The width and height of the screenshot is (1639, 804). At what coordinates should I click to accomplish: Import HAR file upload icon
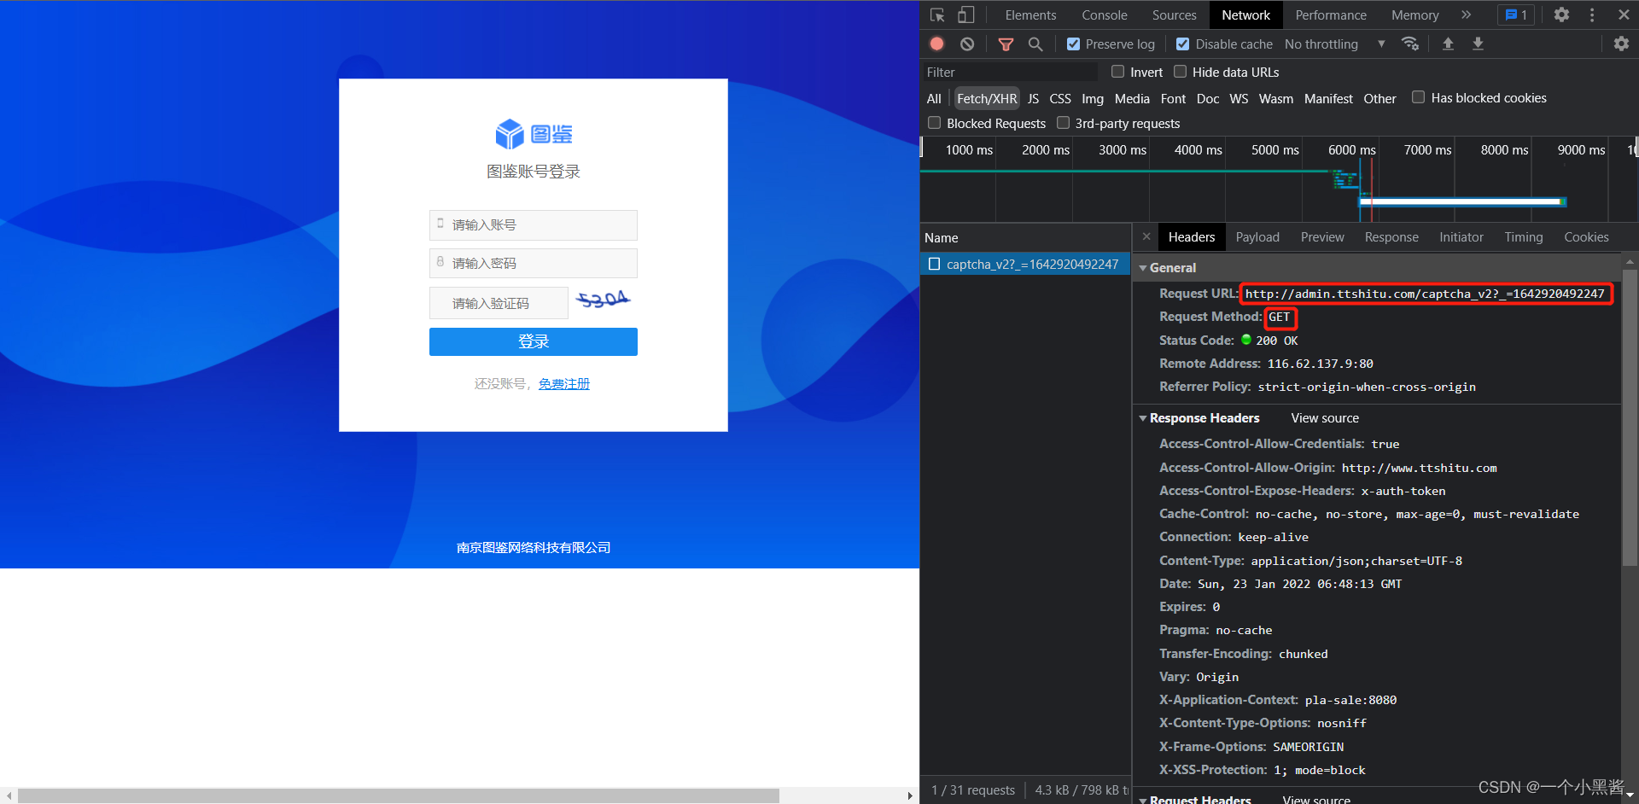[1448, 44]
